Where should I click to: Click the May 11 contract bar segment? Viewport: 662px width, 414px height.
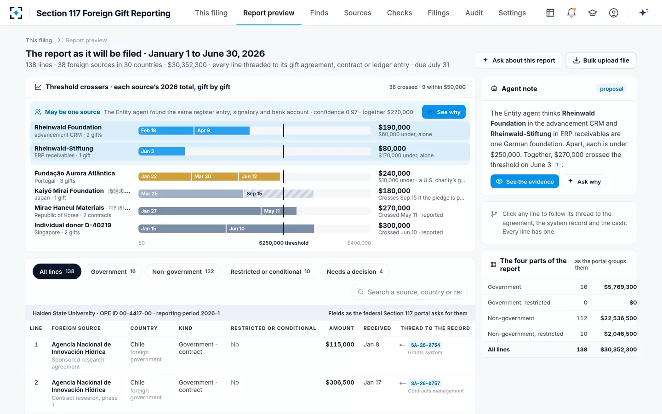pos(279,211)
